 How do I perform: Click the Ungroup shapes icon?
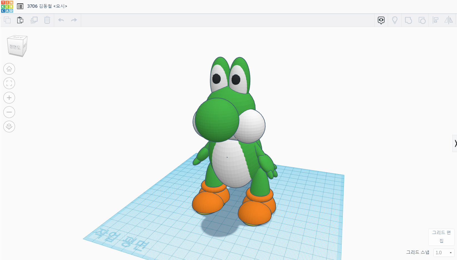tap(422, 20)
